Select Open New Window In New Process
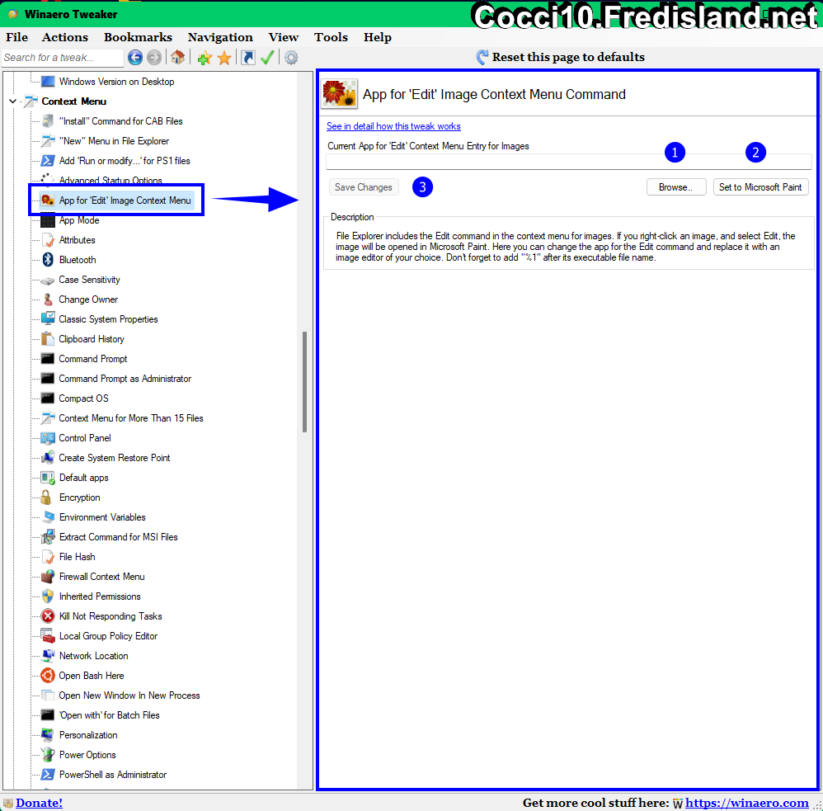The image size is (823, 811). point(129,695)
